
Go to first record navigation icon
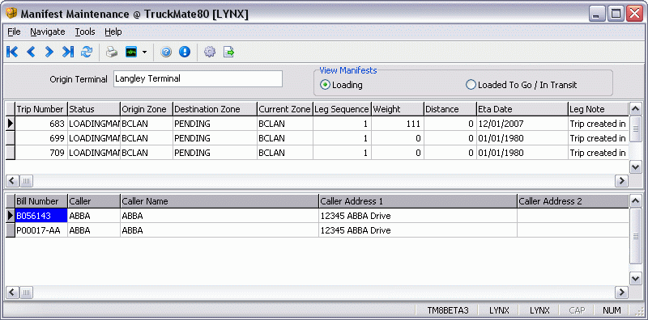[12, 52]
